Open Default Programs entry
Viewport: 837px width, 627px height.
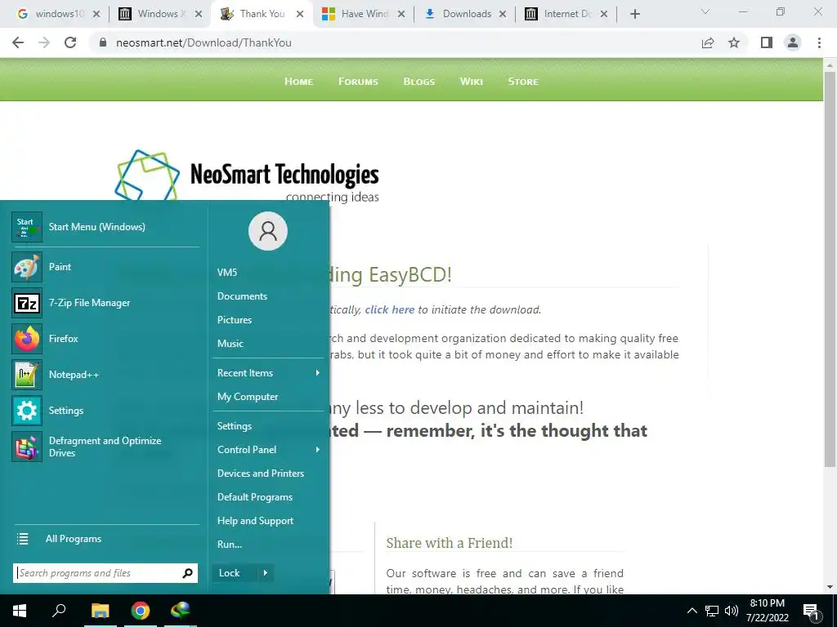pos(255,497)
